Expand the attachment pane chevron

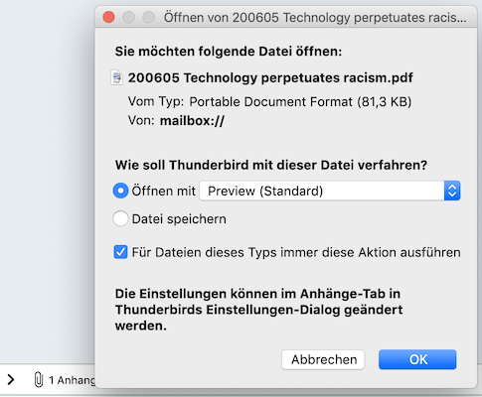[x=11, y=379]
